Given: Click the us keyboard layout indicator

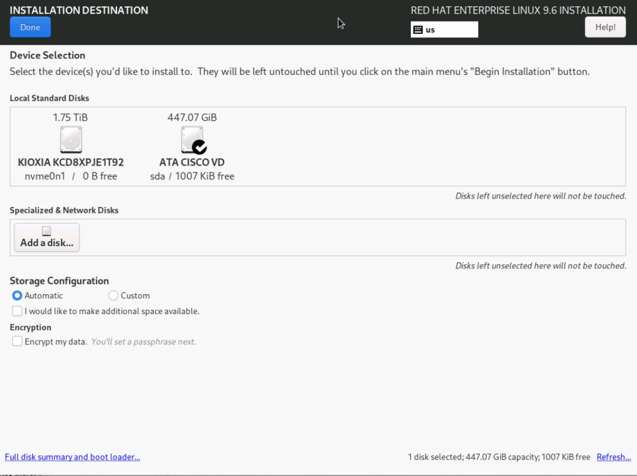Looking at the screenshot, I should [x=444, y=30].
